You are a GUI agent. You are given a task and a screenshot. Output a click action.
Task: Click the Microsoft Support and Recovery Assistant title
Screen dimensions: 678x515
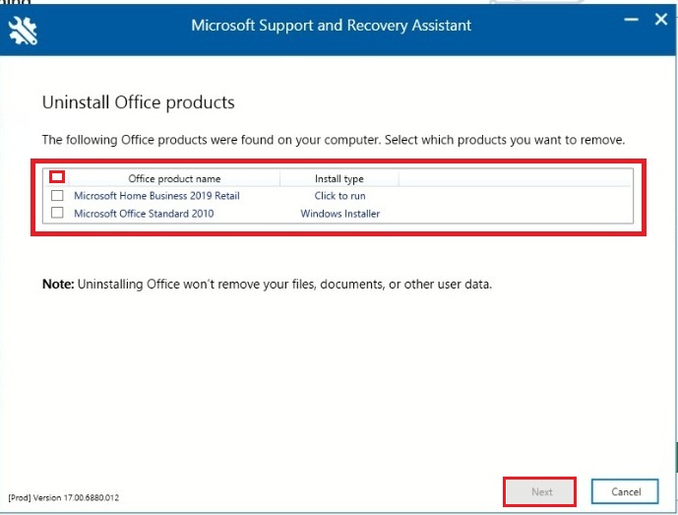tap(331, 25)
